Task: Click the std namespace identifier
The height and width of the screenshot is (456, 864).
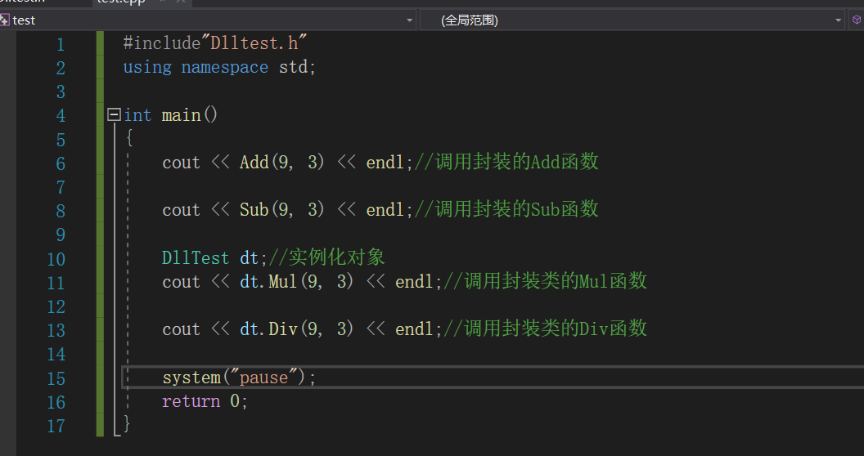Action: (293, 67)
